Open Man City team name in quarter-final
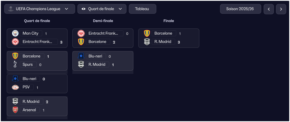 [x=30, y=33]
